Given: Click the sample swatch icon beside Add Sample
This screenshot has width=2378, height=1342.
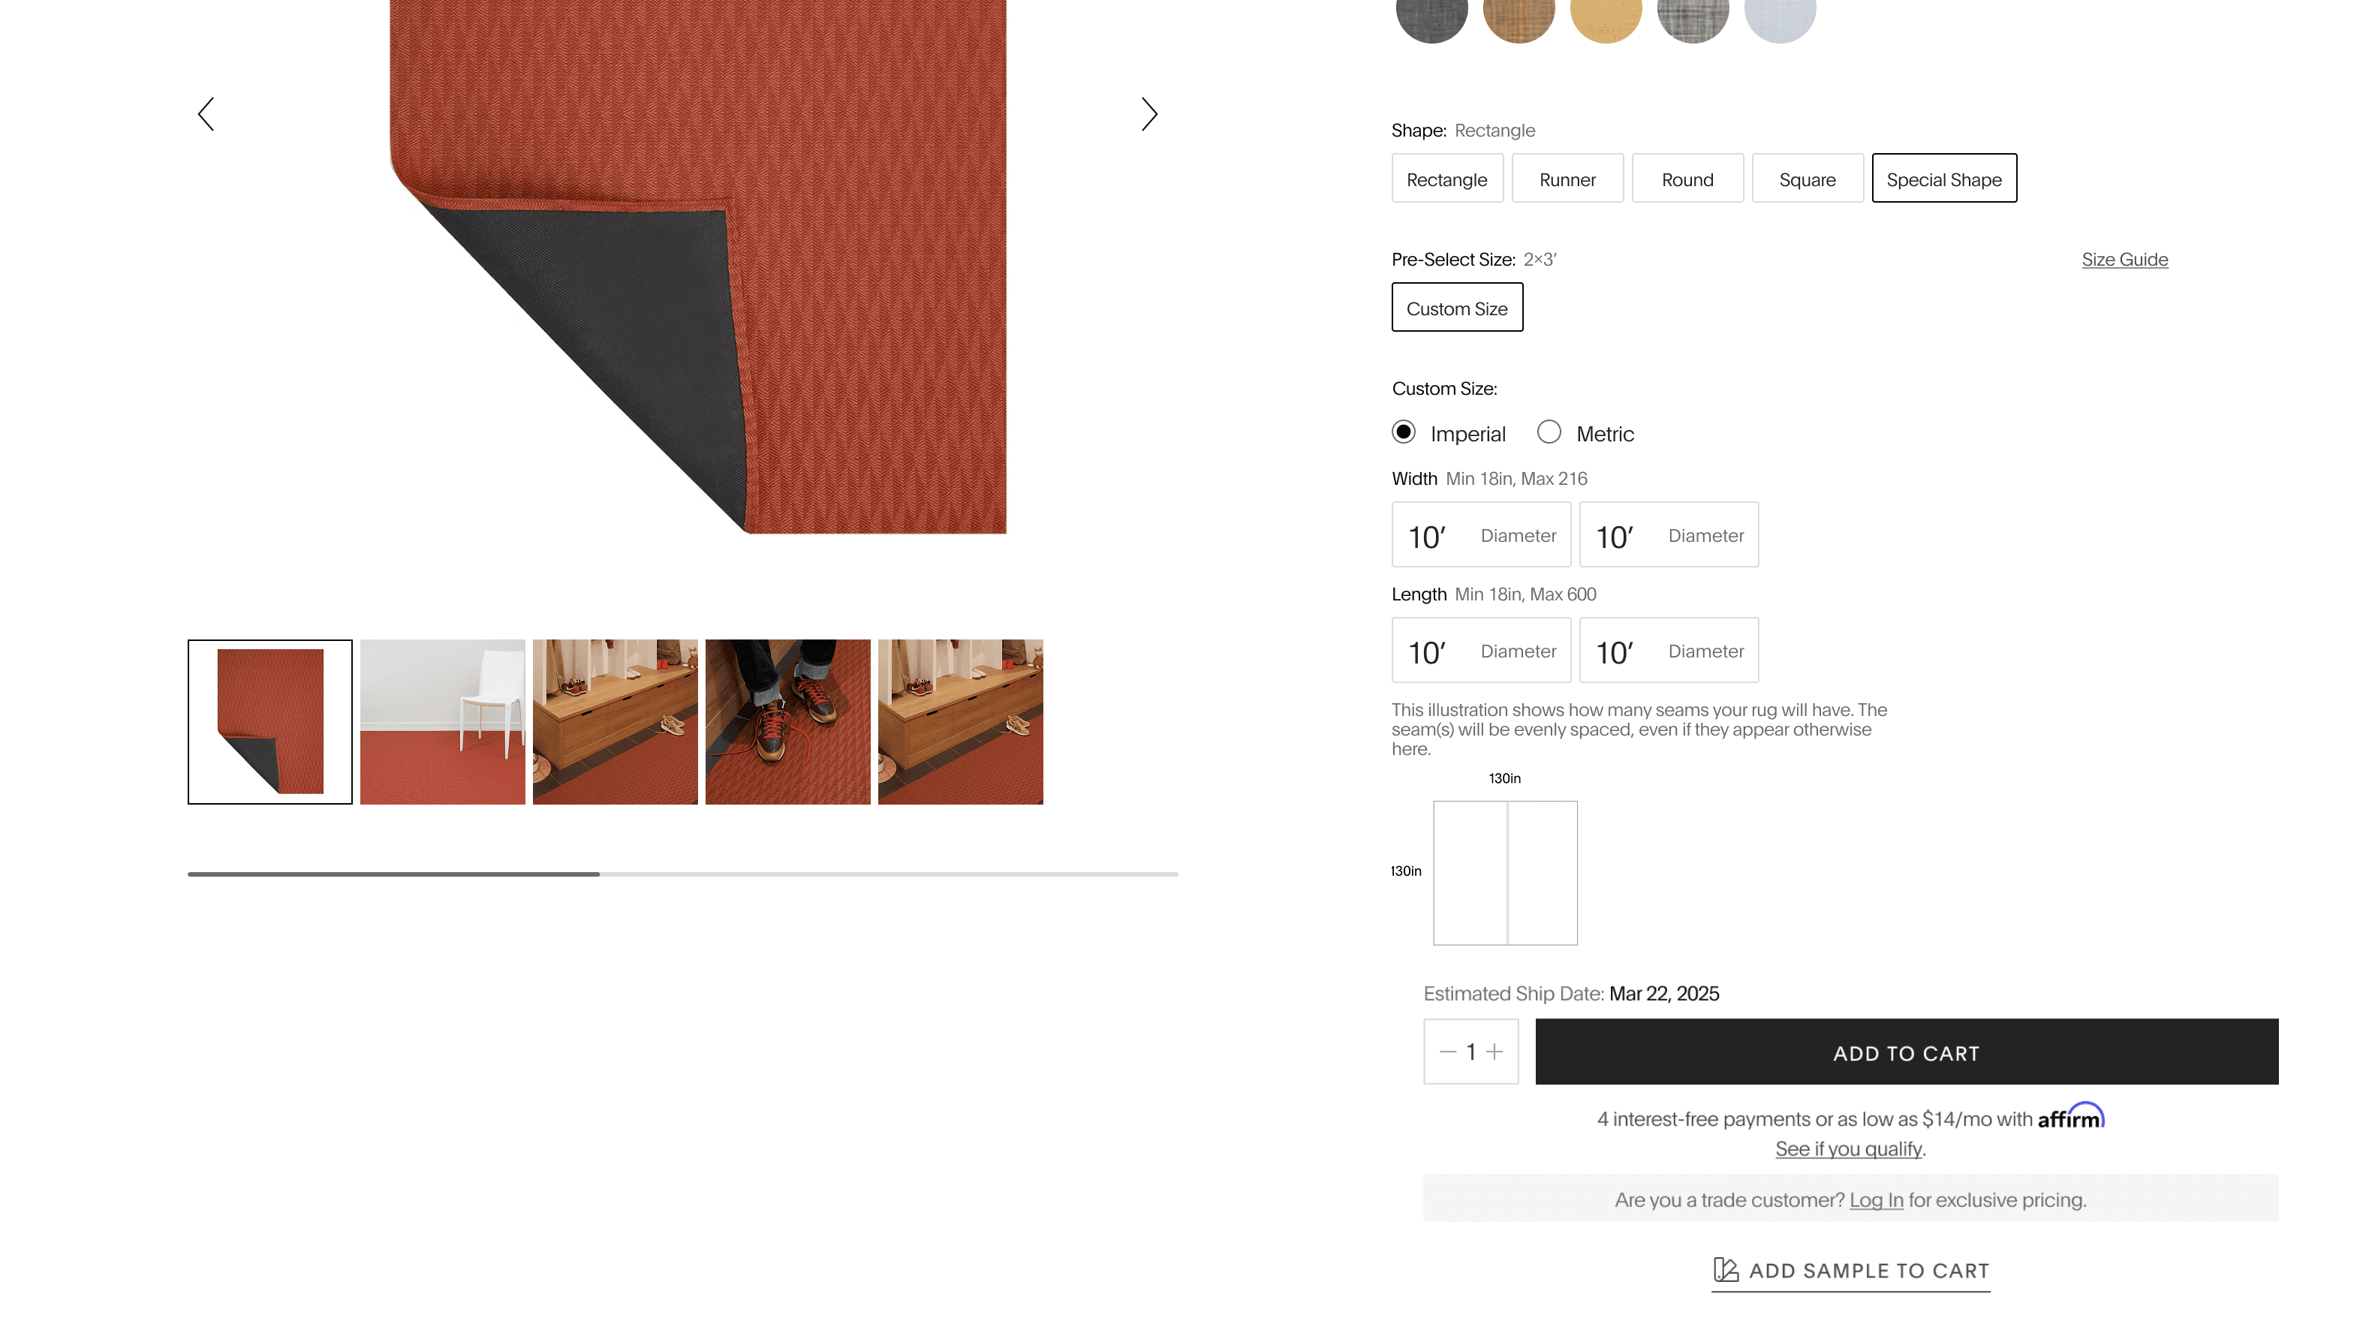Looking at the screenshot, I should click(x=1726, y=1270).
